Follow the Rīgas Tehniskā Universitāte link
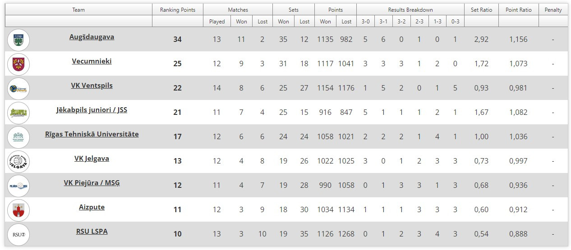This screenshot has width=571, height=250. [x=92, y=134]
